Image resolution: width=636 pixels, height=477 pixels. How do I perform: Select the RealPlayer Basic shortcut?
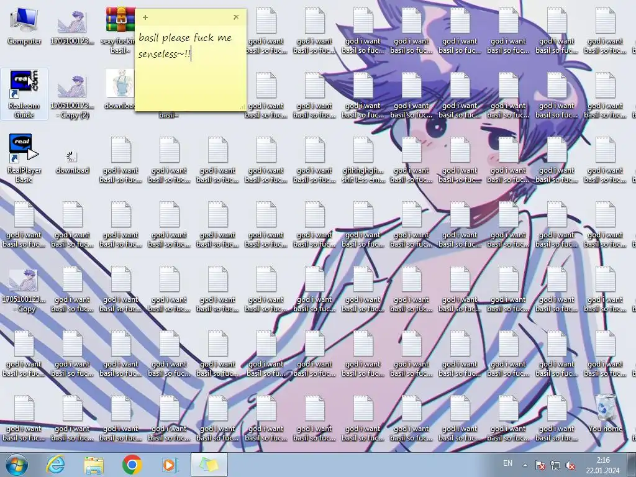point(24,159)
